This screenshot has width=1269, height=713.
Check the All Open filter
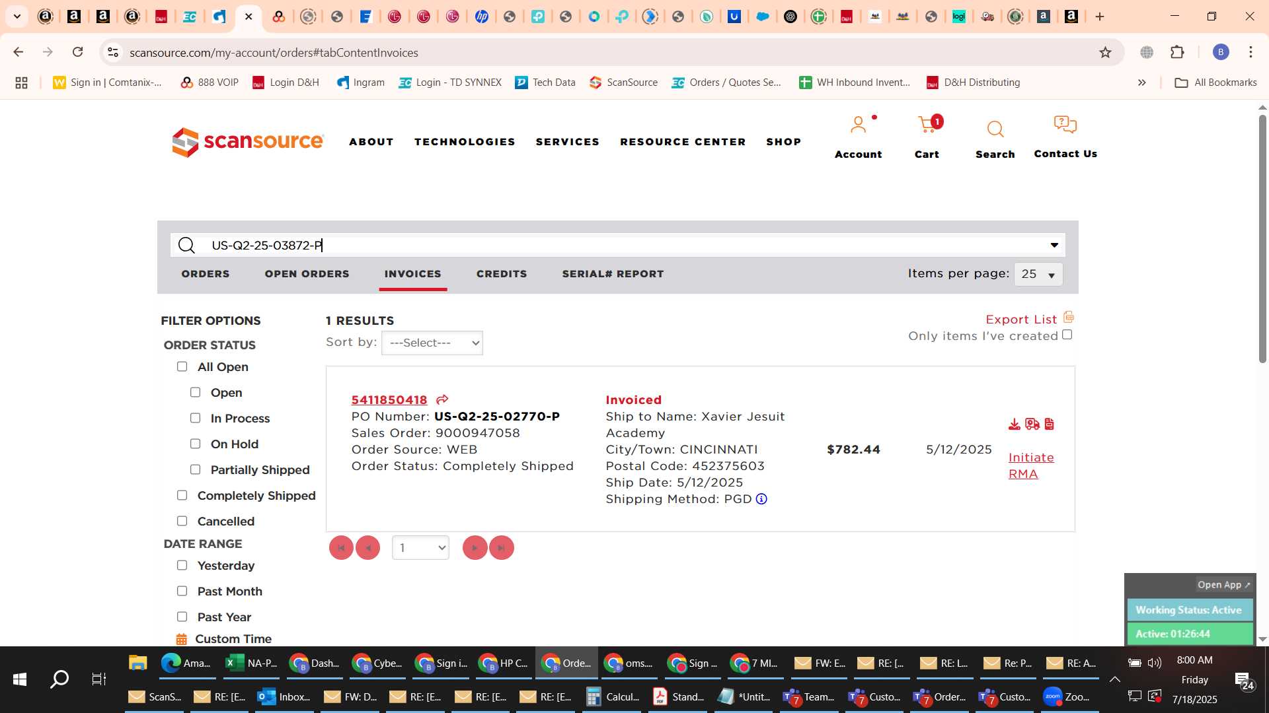[182, 366]
